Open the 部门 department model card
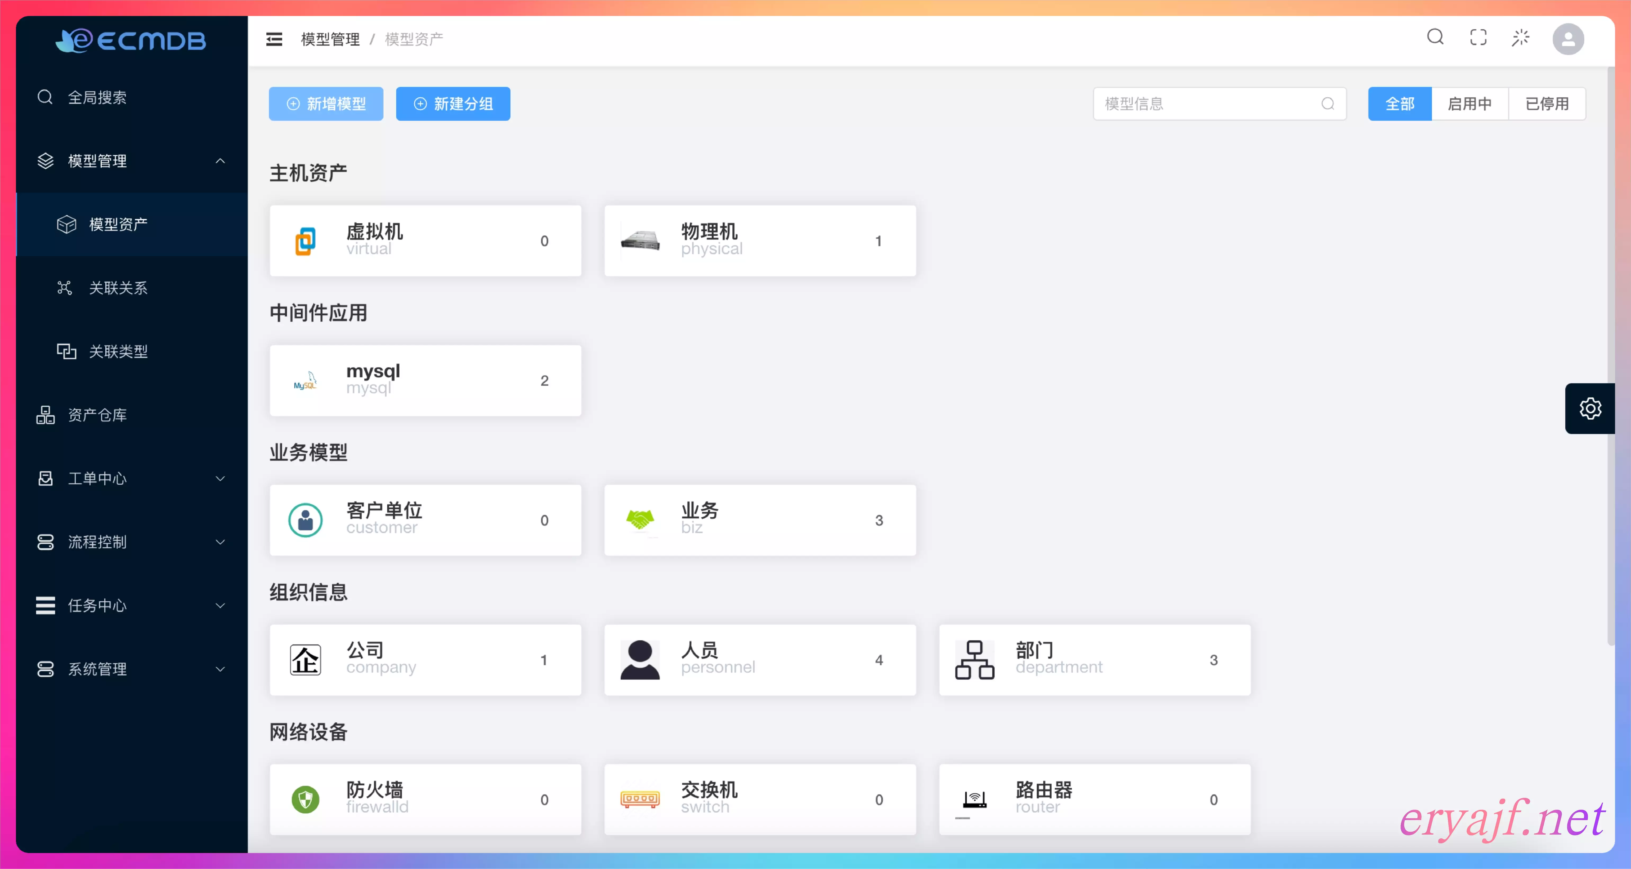Screen dimensions: 1631x869 click(1095, 660)
